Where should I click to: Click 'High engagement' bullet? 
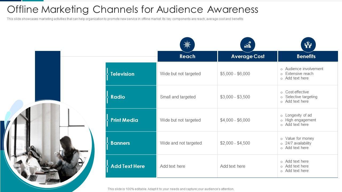pyautogui.click(x=301, y=120)
